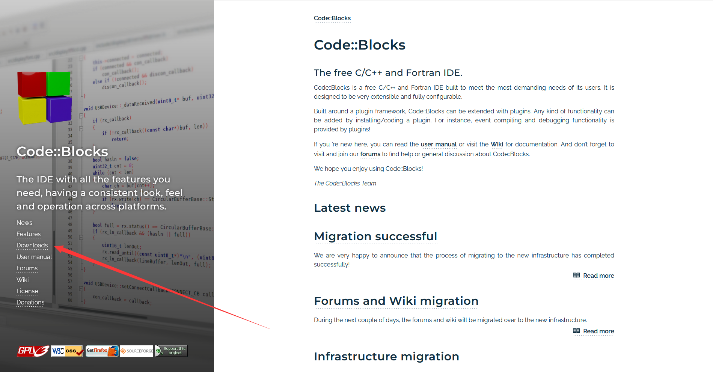713x372 pixels.
Task: Open the GPLv3 badge
Action: pos(33,351)
